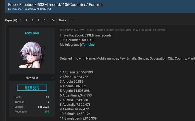Jump to last page 64
Screen dimensions: 195x121
click(x=53, y=20)
